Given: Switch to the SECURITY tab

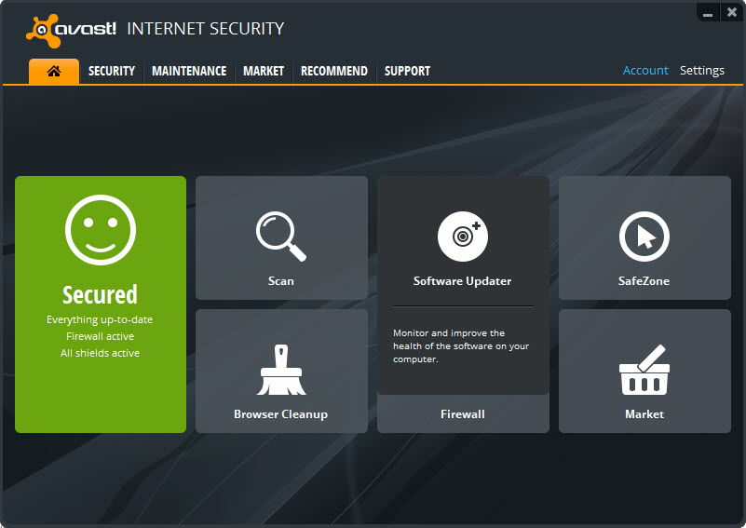Looking at the screenshot, I should [112, 72].
